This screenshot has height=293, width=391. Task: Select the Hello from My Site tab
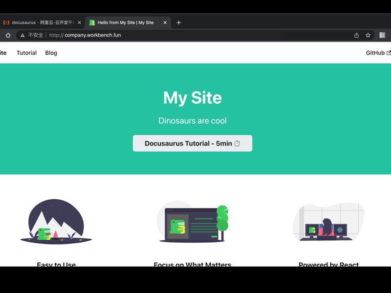(128, 22)
